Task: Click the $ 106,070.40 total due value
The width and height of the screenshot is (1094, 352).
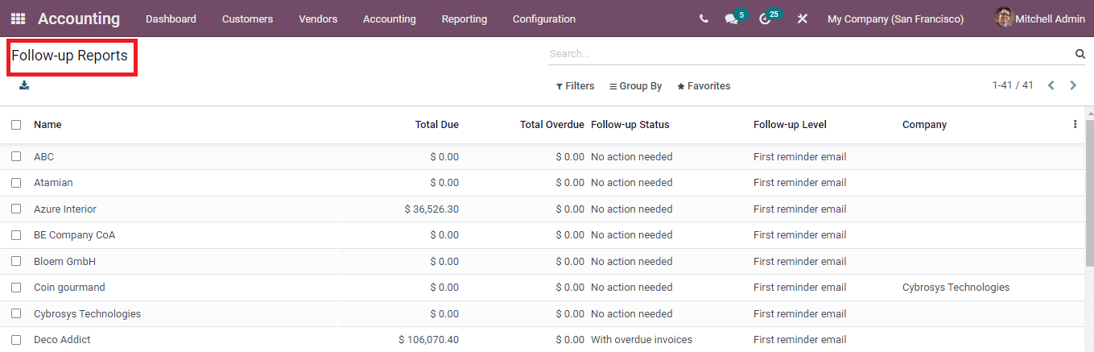Action: coord(429,340)
